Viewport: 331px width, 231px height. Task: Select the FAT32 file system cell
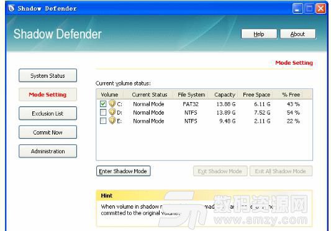[191, 104]
